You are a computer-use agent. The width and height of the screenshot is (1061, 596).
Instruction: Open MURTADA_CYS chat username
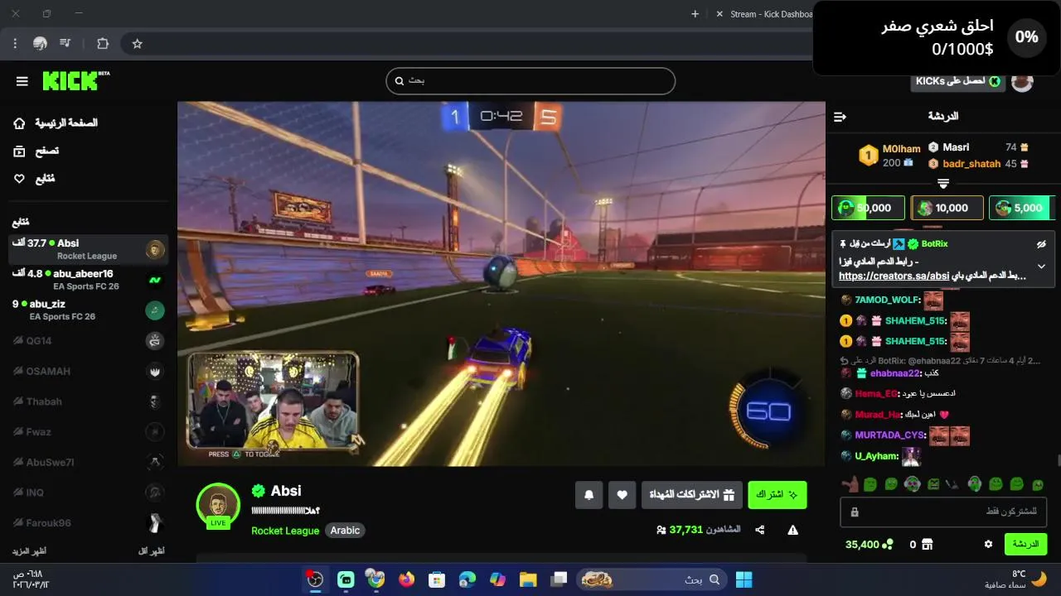[x=889, y=435]
